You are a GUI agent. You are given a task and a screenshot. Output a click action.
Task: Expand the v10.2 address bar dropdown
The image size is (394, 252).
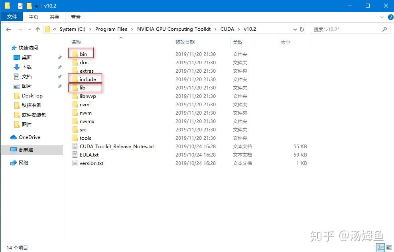[x=294, y=29]
